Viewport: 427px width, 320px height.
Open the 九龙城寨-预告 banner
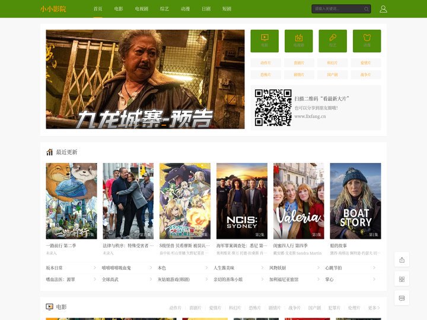coord(145,79)
